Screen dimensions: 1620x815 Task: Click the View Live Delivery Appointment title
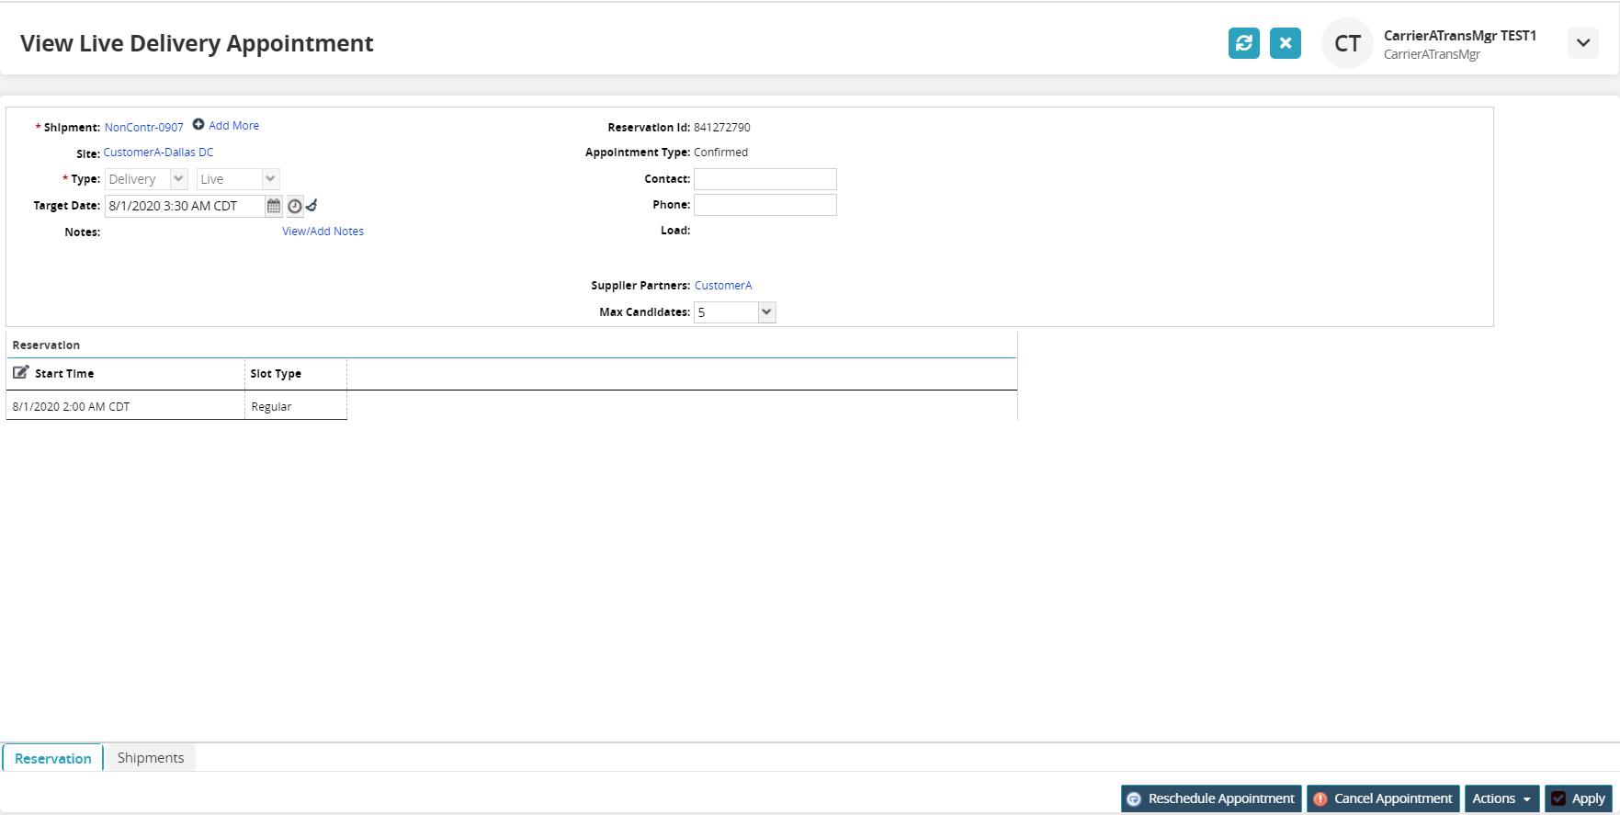pyautogui.click(x=197, y=44)
